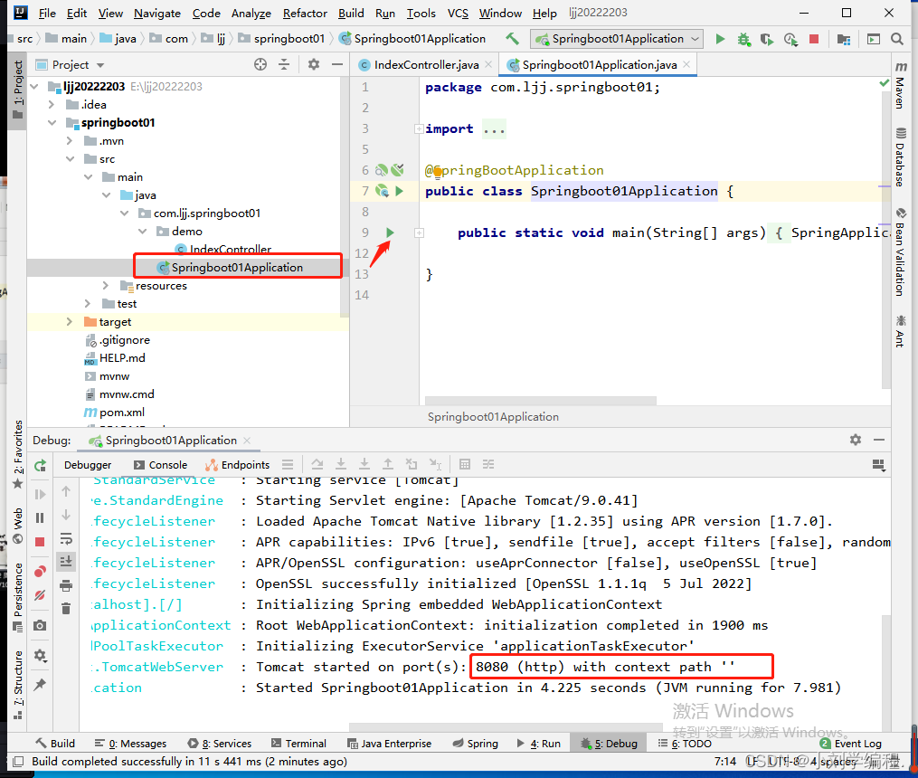
Task: Open the Terminal tool window
Action: point(298,744)
